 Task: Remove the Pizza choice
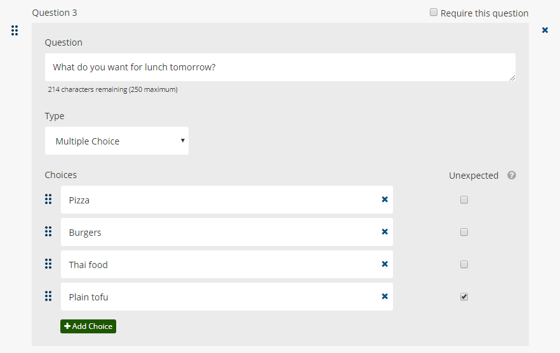[385, 200]
